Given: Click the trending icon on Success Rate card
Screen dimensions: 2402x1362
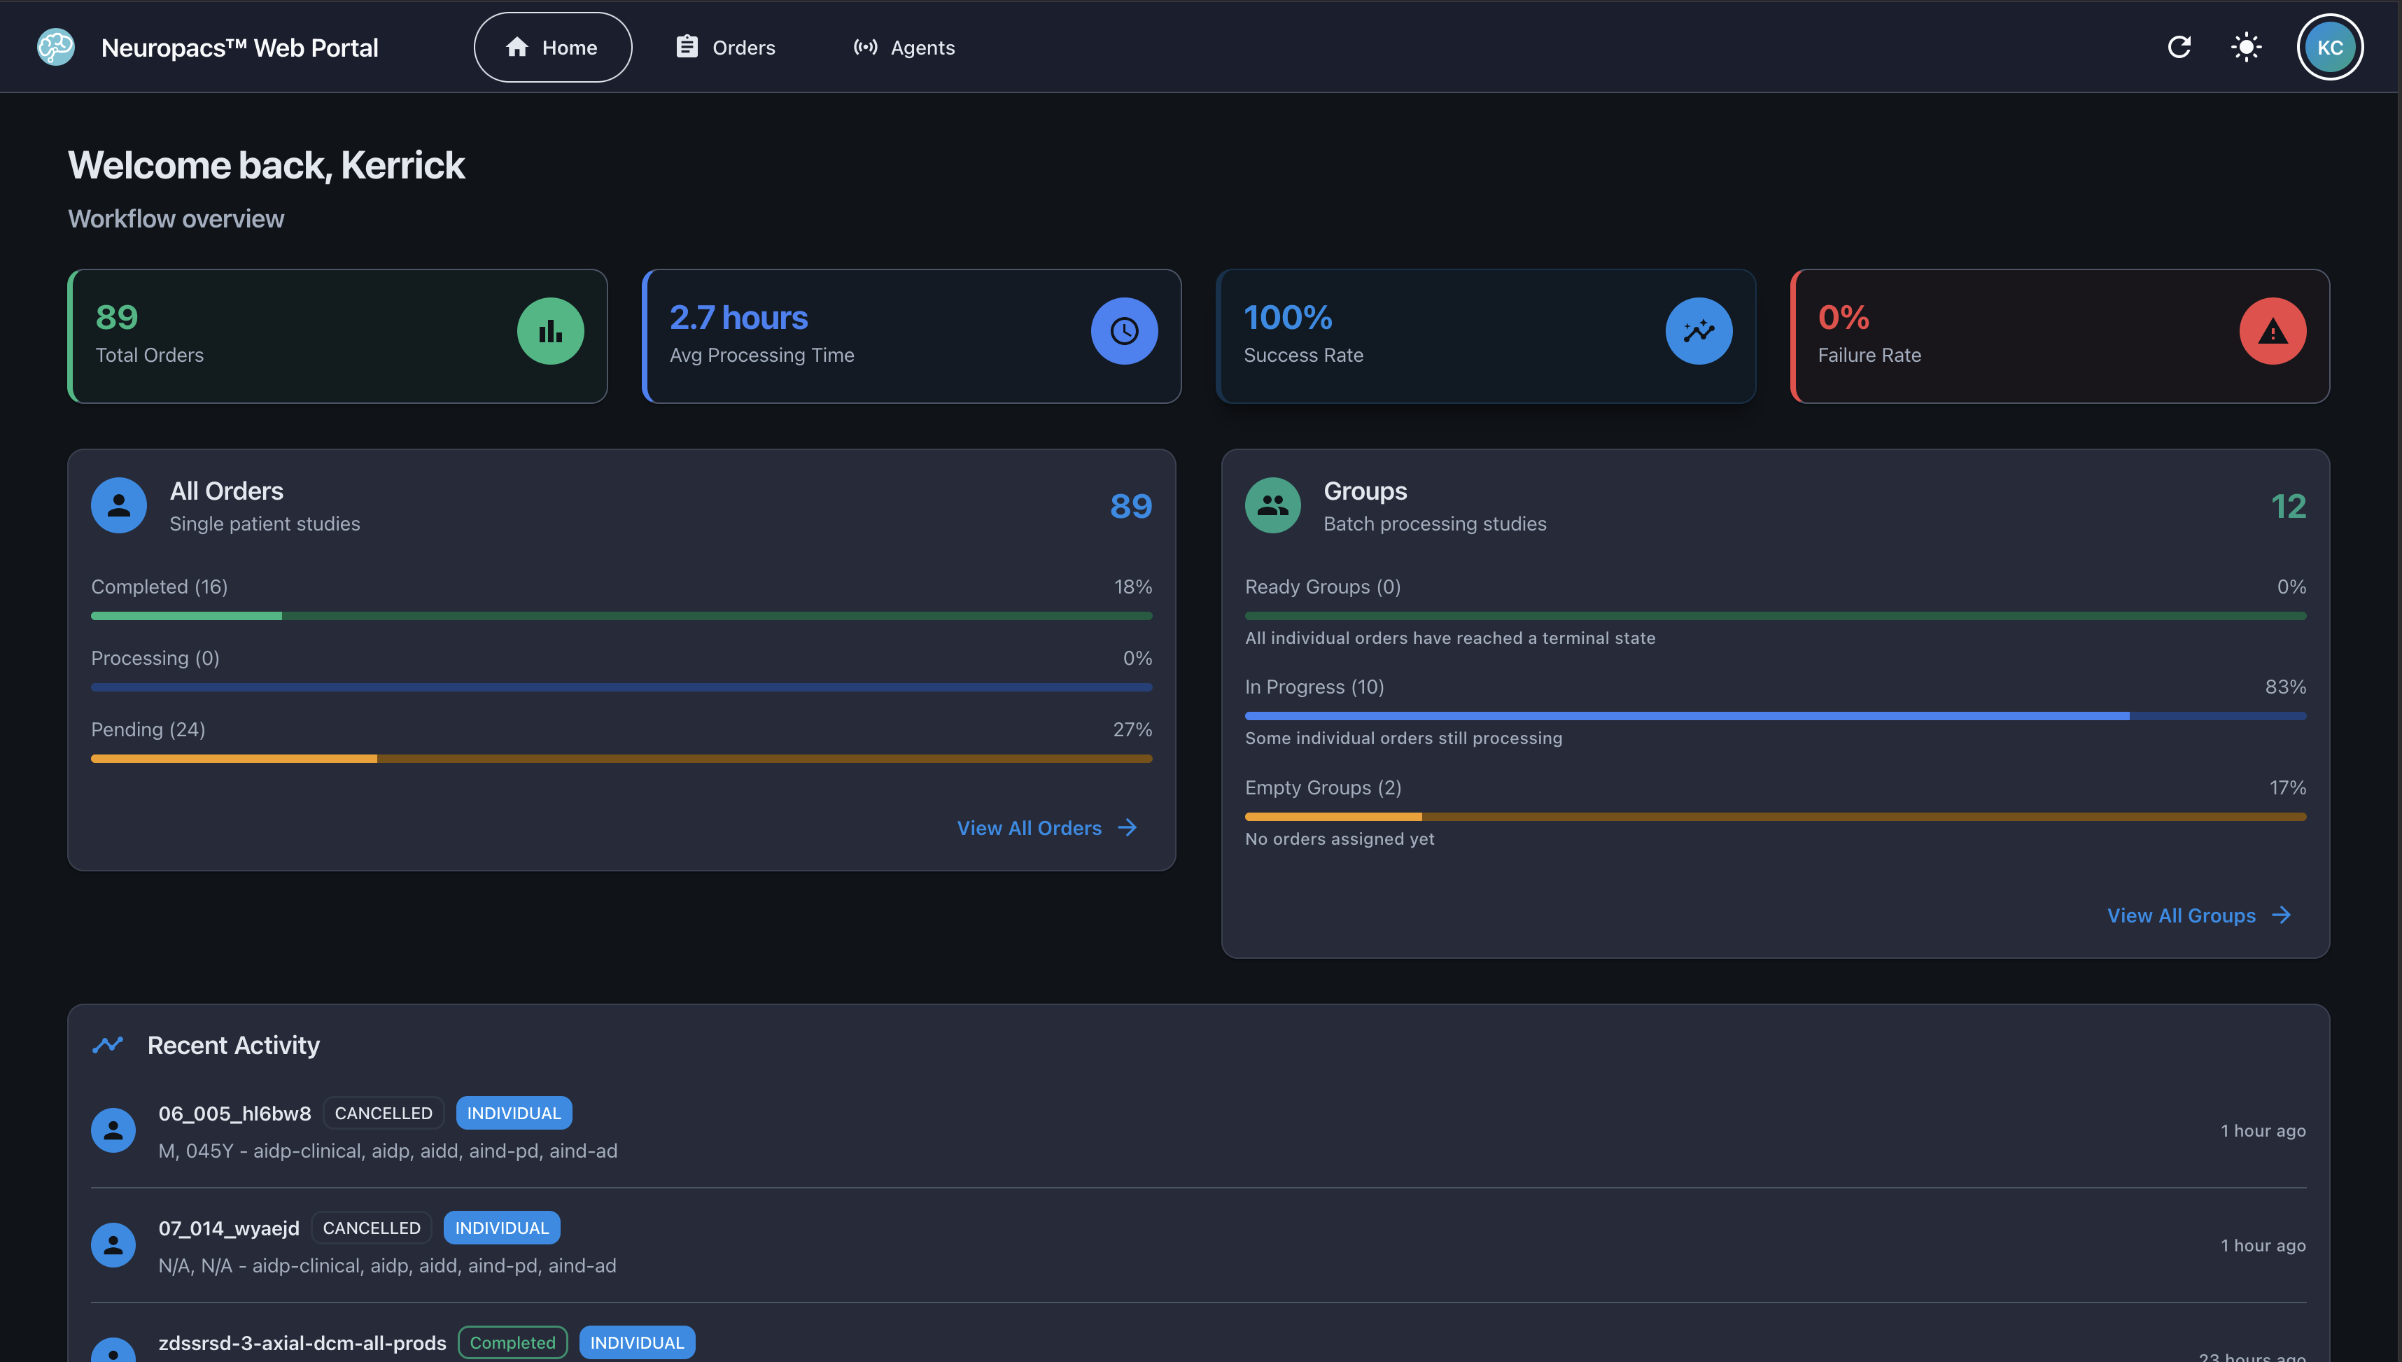Looking at the screenshot, I should coord(1699,330).
